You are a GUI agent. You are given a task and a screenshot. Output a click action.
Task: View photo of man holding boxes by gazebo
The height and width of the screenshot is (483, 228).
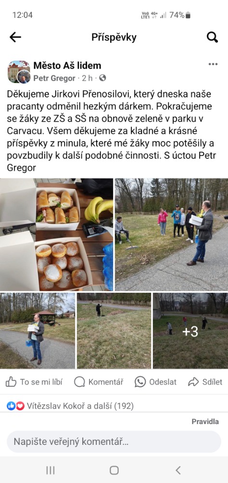pyautogui.click(x=38, y=331)
